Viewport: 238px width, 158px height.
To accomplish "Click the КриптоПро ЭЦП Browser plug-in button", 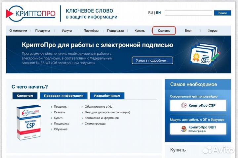I will (x=198, y=129).
